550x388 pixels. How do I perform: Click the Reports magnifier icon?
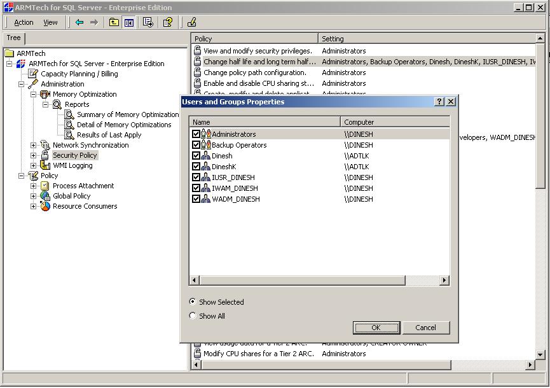(x=57, y=104)
